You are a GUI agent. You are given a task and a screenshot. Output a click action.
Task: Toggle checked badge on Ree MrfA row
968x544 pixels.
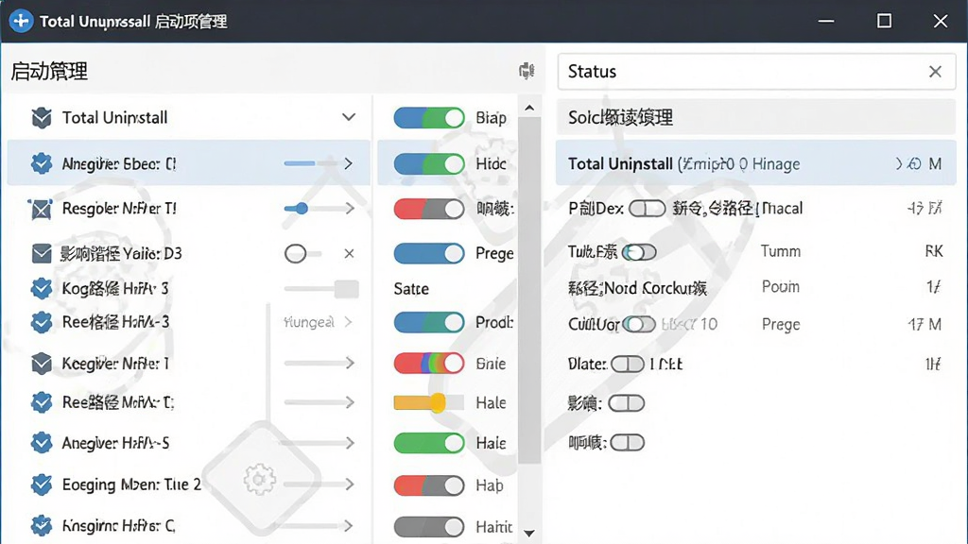(42, 402)
